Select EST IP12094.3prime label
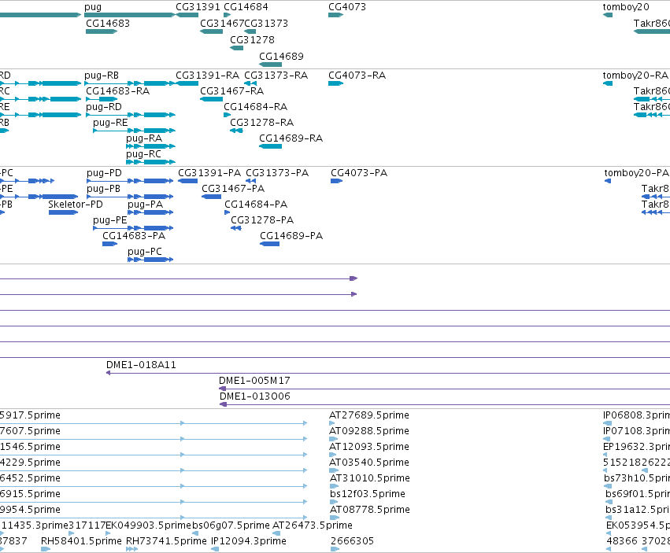Viewport: 670px width, 553px height. pyautogui.click(x=249, y=541)
